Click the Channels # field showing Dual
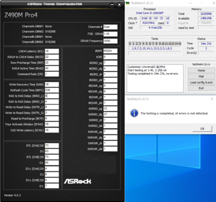 pos(111,27)
